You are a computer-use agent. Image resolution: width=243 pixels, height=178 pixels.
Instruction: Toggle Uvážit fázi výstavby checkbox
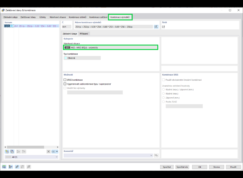tap(65, 88)
